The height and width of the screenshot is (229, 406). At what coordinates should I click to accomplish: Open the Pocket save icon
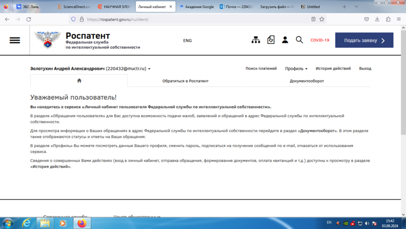coord(366,19)
